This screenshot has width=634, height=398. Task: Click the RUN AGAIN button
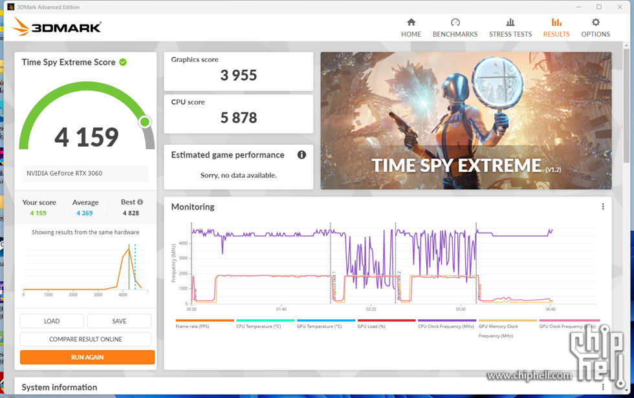(87, 357)
